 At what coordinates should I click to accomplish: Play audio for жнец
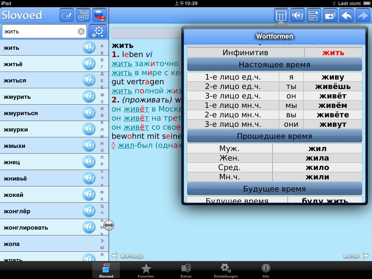point(89,162)
